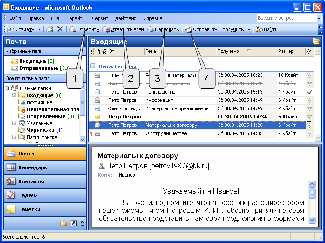Select the О сотрудничестве message
Image resolution: width=325 pixels, height=243 pixels.
(201, 134)
